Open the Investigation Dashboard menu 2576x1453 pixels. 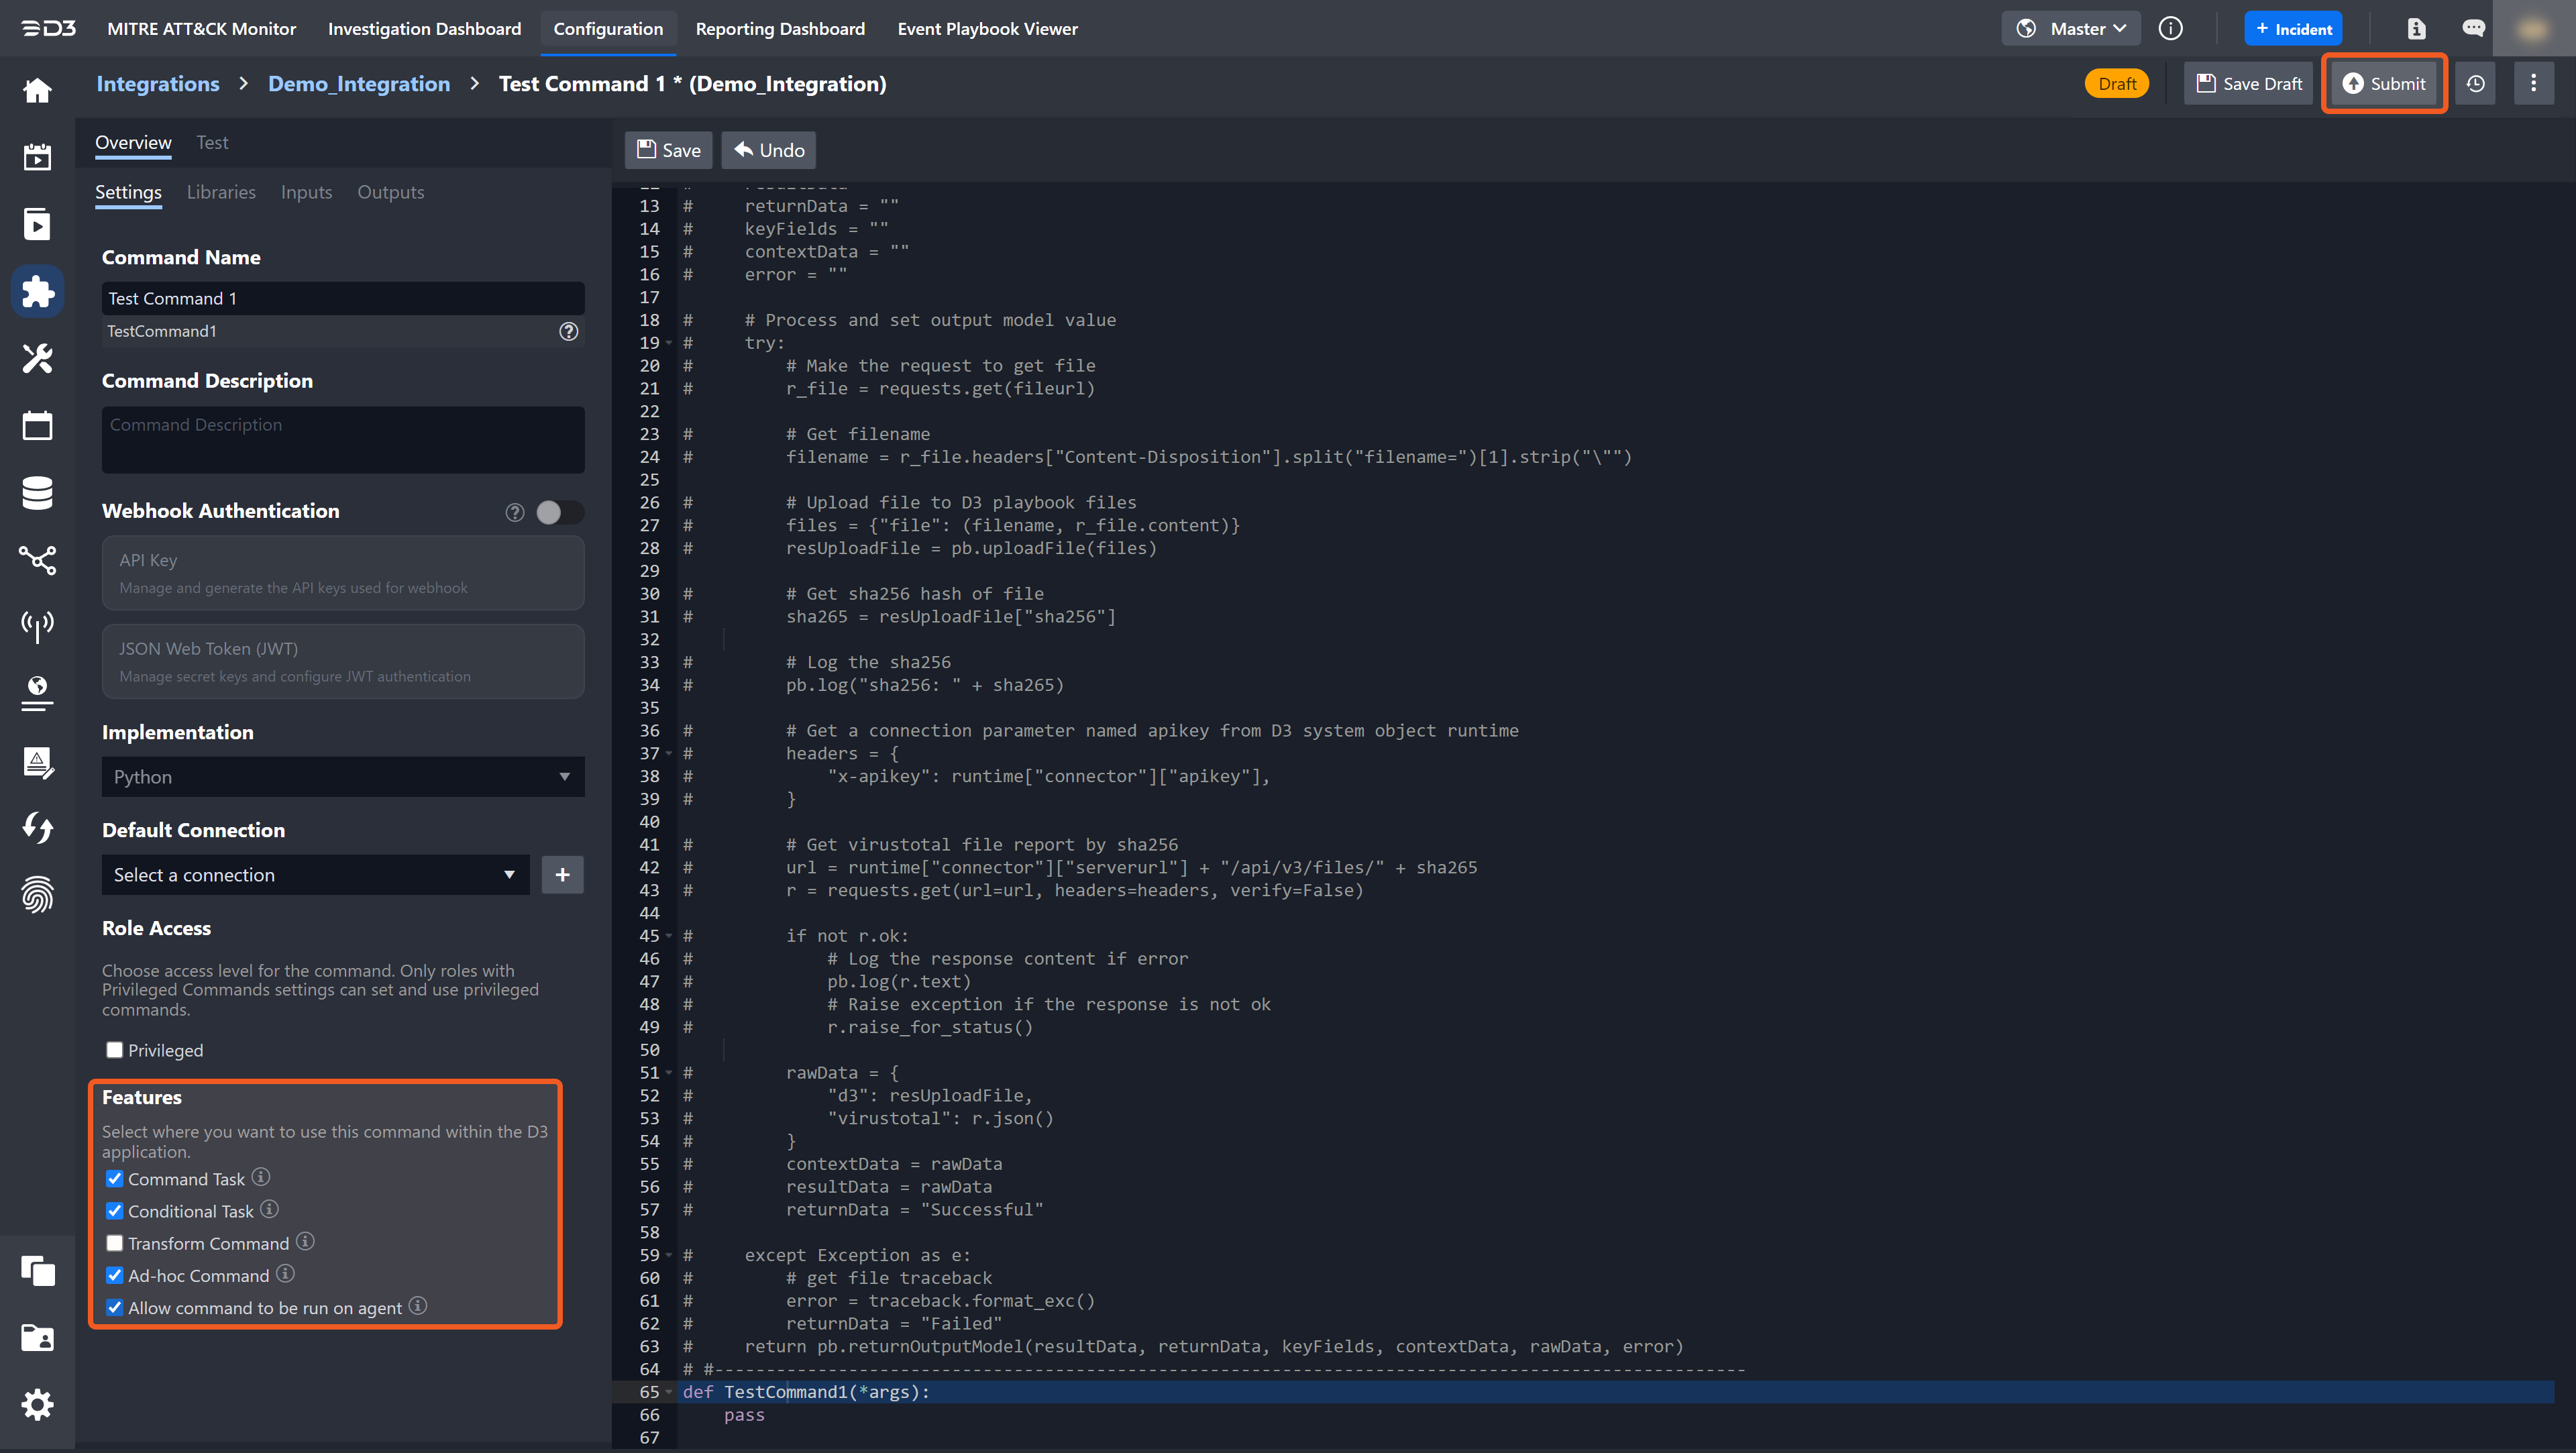(x=424, y=29)
